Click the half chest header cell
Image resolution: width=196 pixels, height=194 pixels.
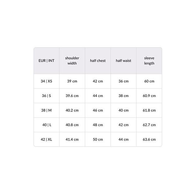point(98,61)
